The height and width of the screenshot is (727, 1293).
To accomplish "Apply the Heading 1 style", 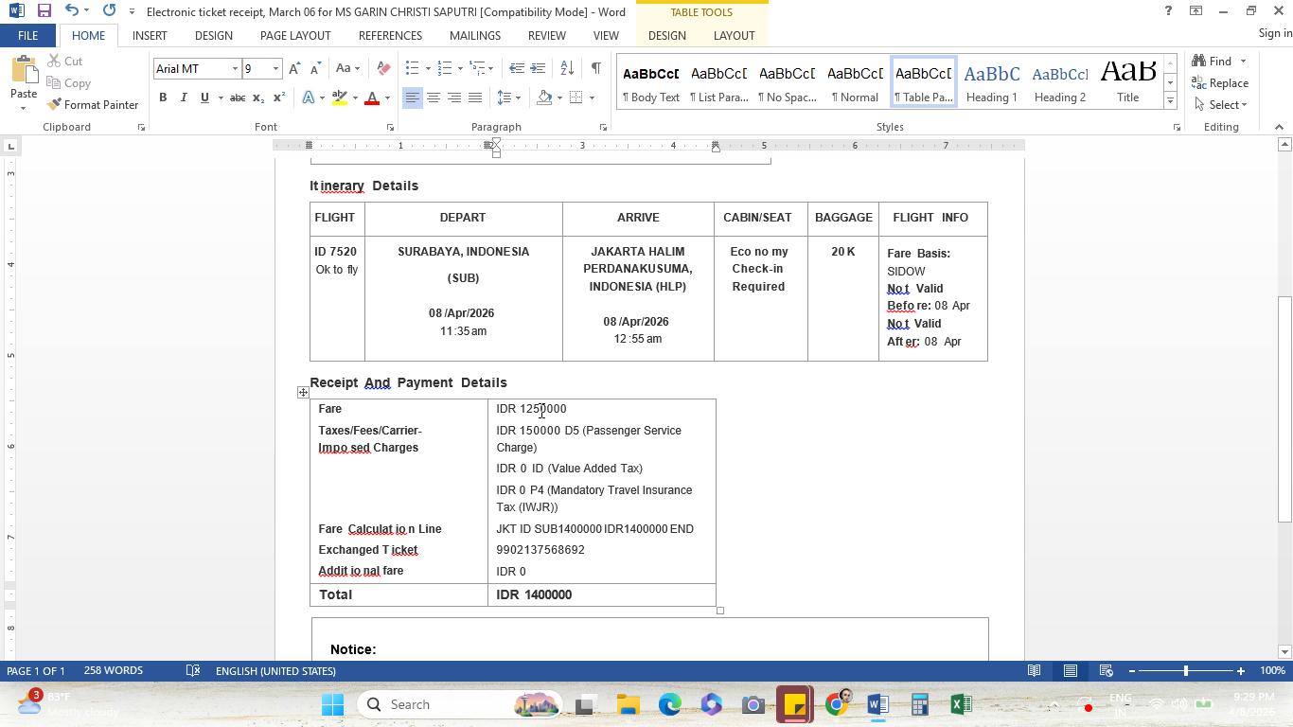I will [x=991, y=82].
